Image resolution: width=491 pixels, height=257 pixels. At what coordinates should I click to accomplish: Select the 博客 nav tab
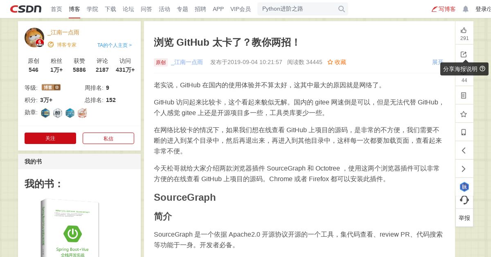click(x=74, y=9)
